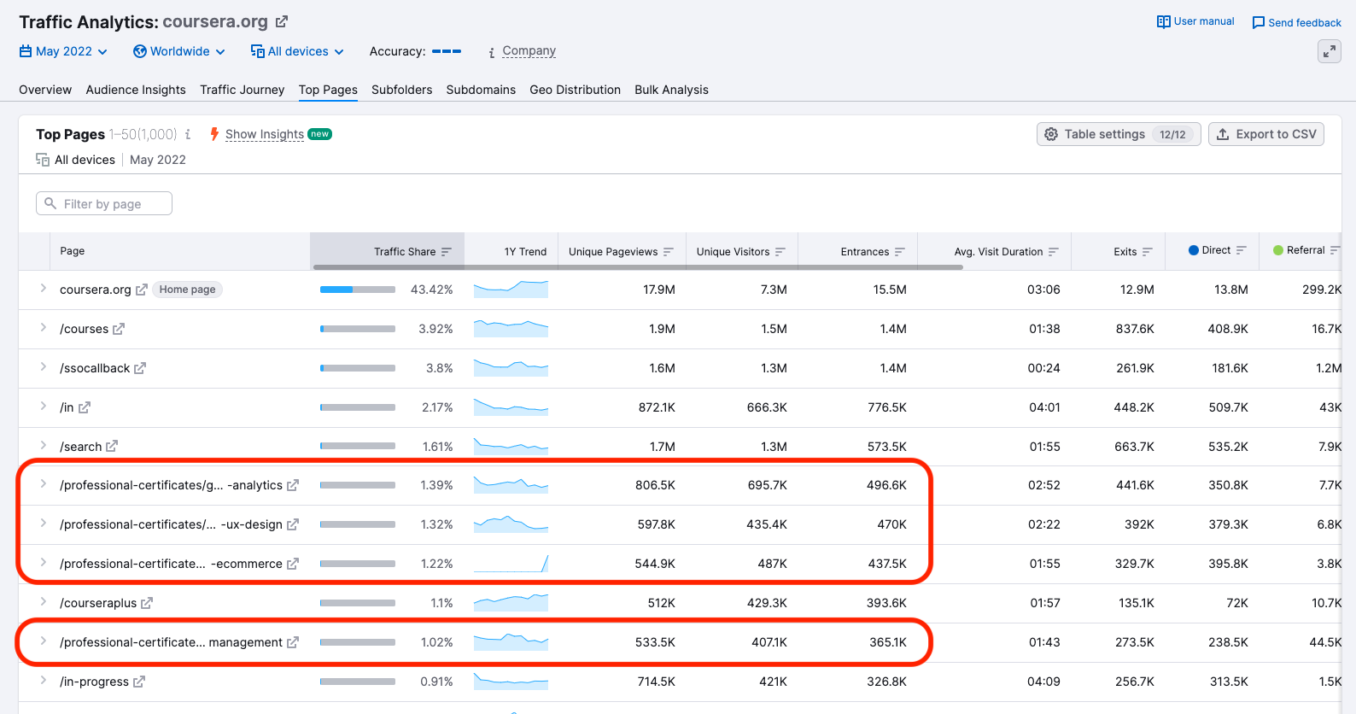Click Export to CSV button
Screen dimensions: 1356x714
(x=1266, y=134)
